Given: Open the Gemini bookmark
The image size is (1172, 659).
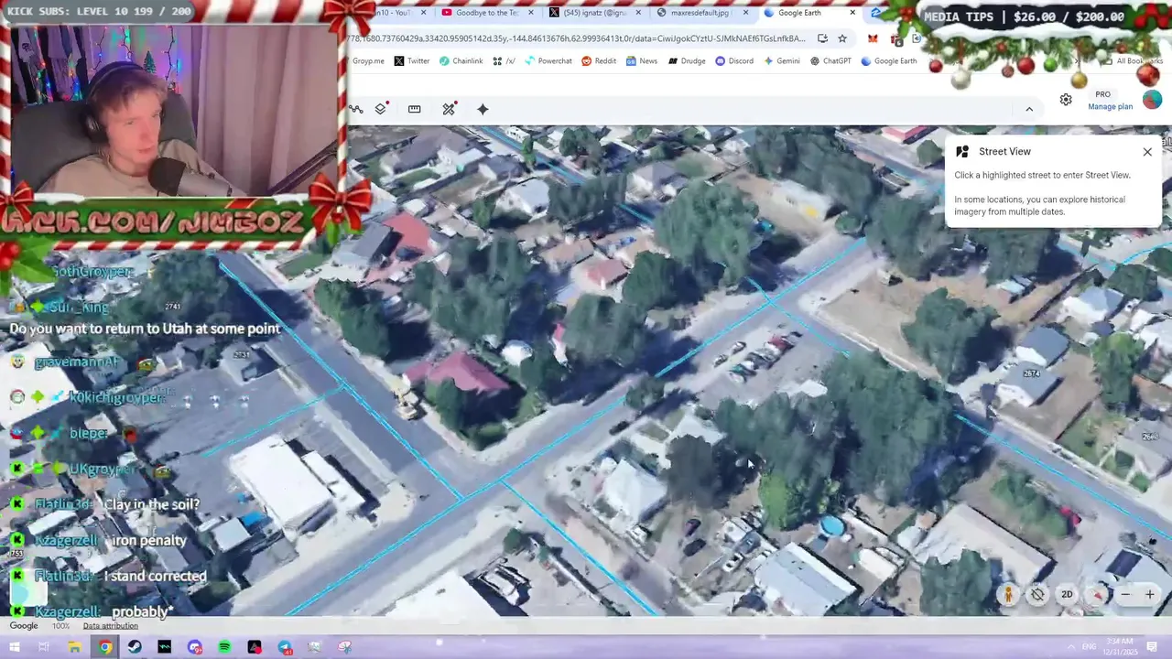Looking at the screenshot, I should [x=782, y=61].
